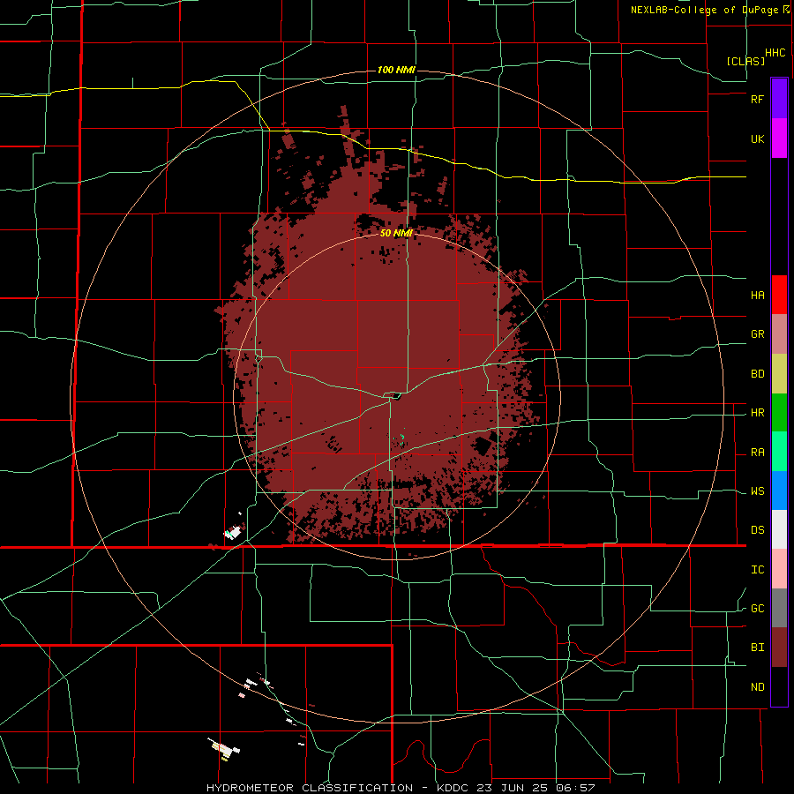
Task: Click the HA red legend swatch
Action: point(779,295)
